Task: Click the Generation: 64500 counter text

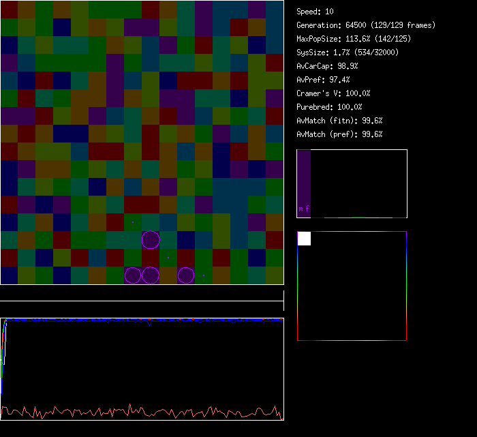Action: coord(365,25)
